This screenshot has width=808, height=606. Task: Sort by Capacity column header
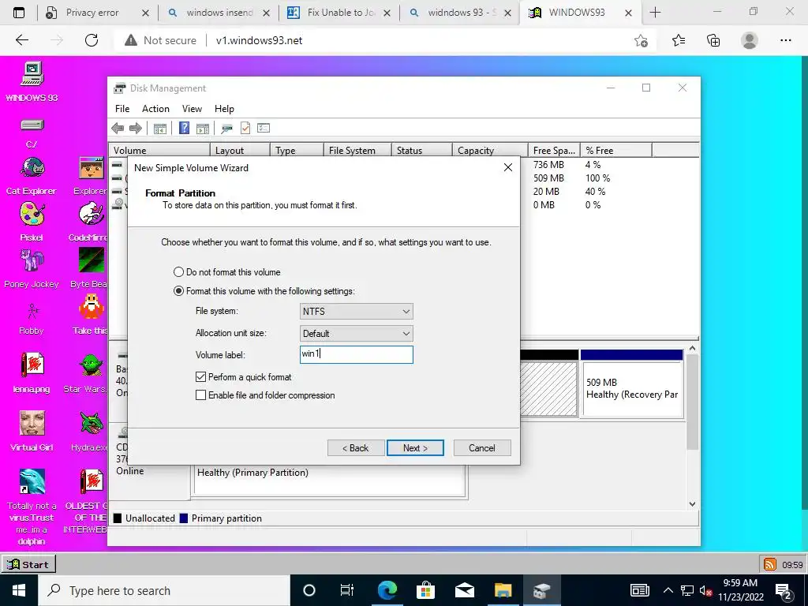click(x=489, y=151)
